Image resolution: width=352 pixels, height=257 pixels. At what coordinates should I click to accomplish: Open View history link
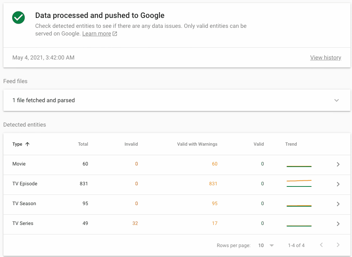click(325, 58)
